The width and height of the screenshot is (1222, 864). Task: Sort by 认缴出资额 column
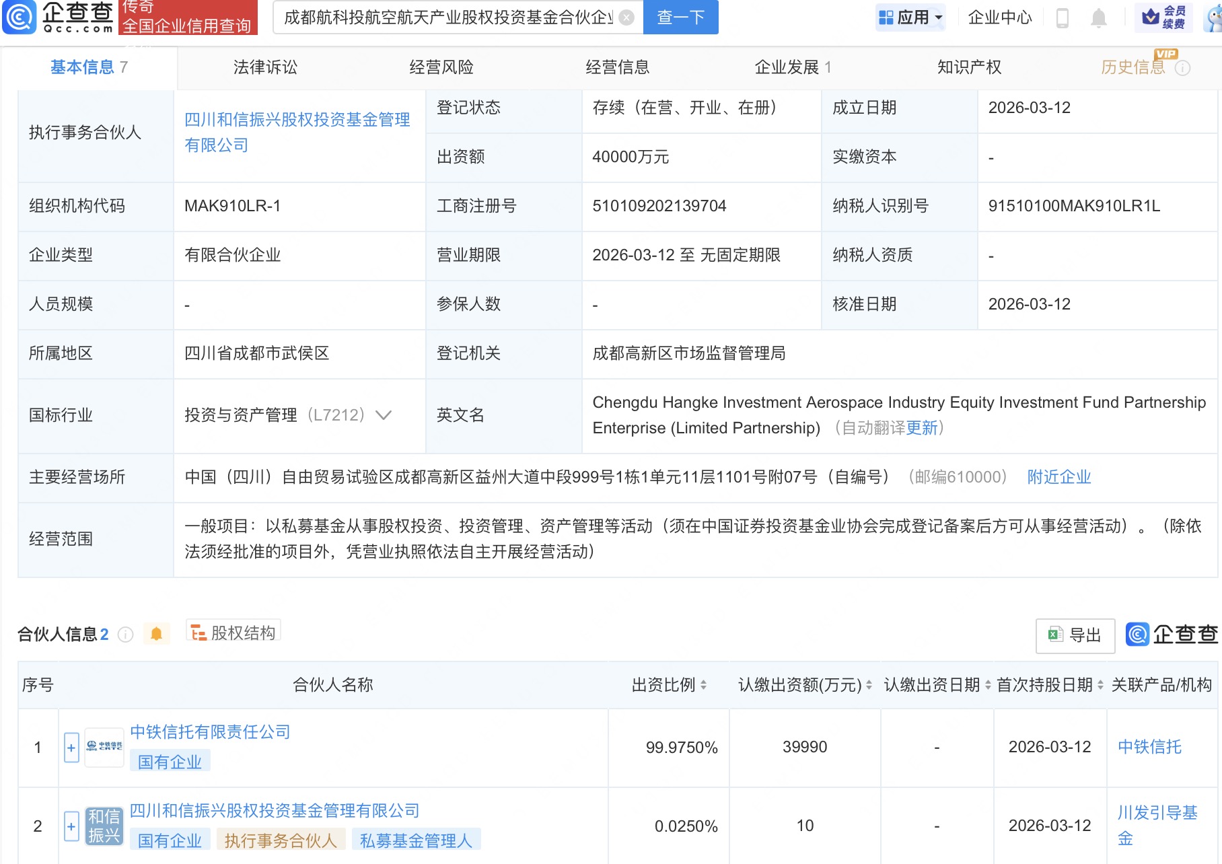point(869,685)
